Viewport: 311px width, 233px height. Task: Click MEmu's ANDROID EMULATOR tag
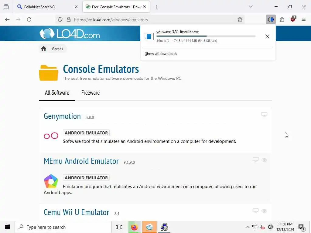coord(86,178)
